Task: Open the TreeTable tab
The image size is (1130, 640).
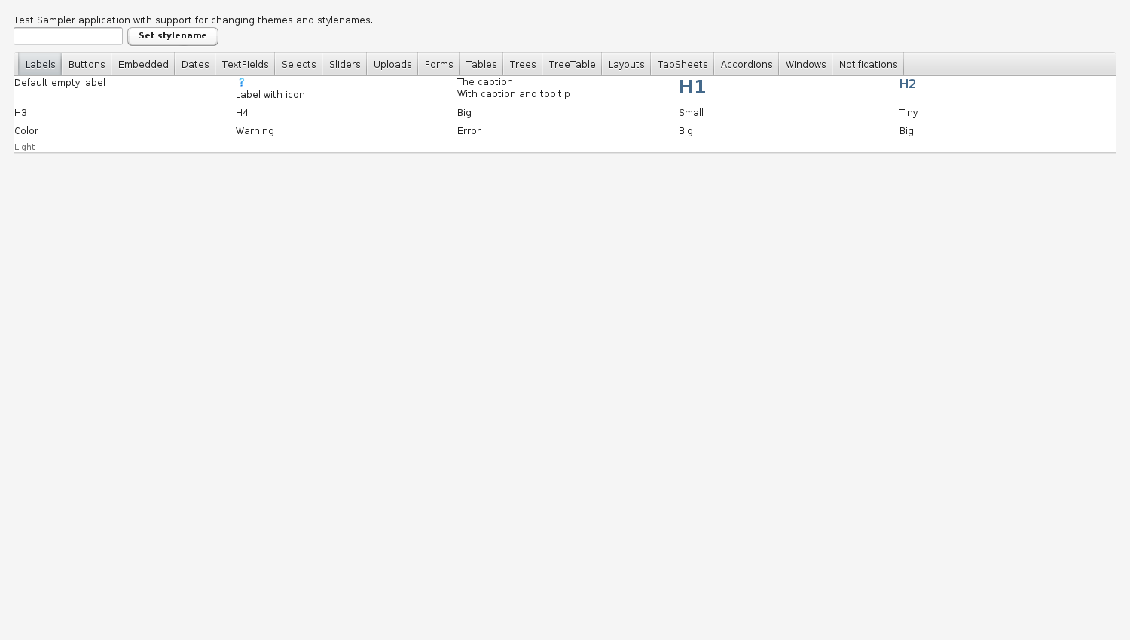Action: pyautogui.click(x=572, y=65)
